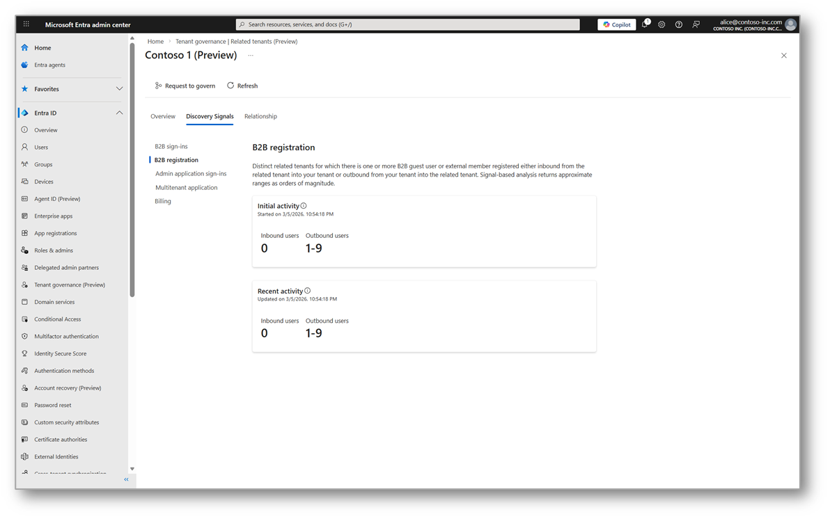
Task: Open the Conditional Access icon
Action: [x=24, y=319]
